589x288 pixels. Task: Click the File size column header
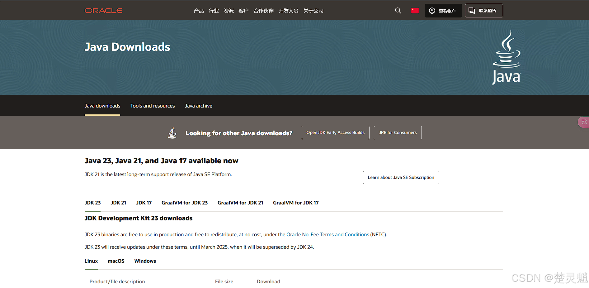pyautogui.click(x=224, y=281)
